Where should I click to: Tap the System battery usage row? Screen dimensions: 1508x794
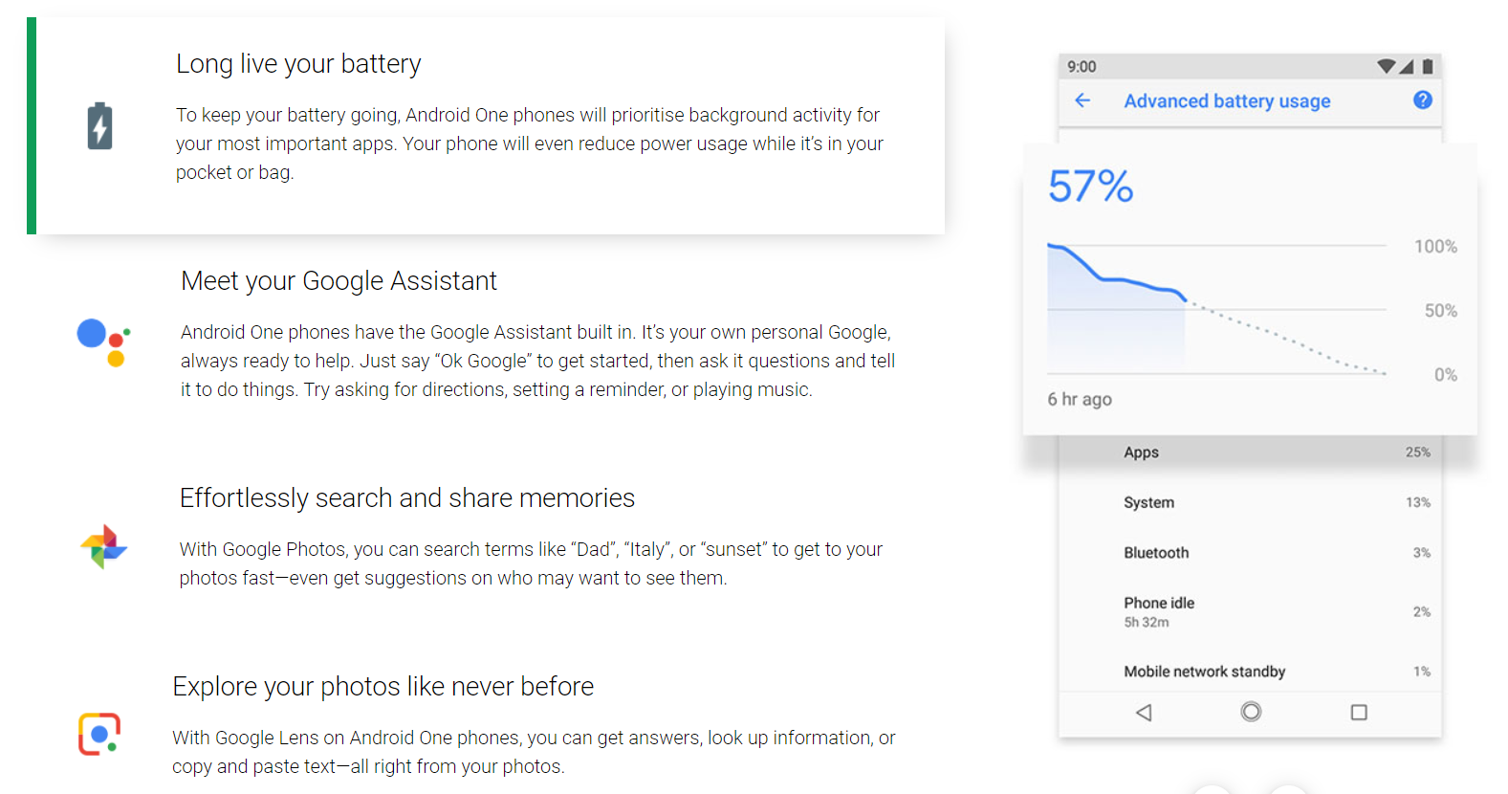pos(1250,502)
